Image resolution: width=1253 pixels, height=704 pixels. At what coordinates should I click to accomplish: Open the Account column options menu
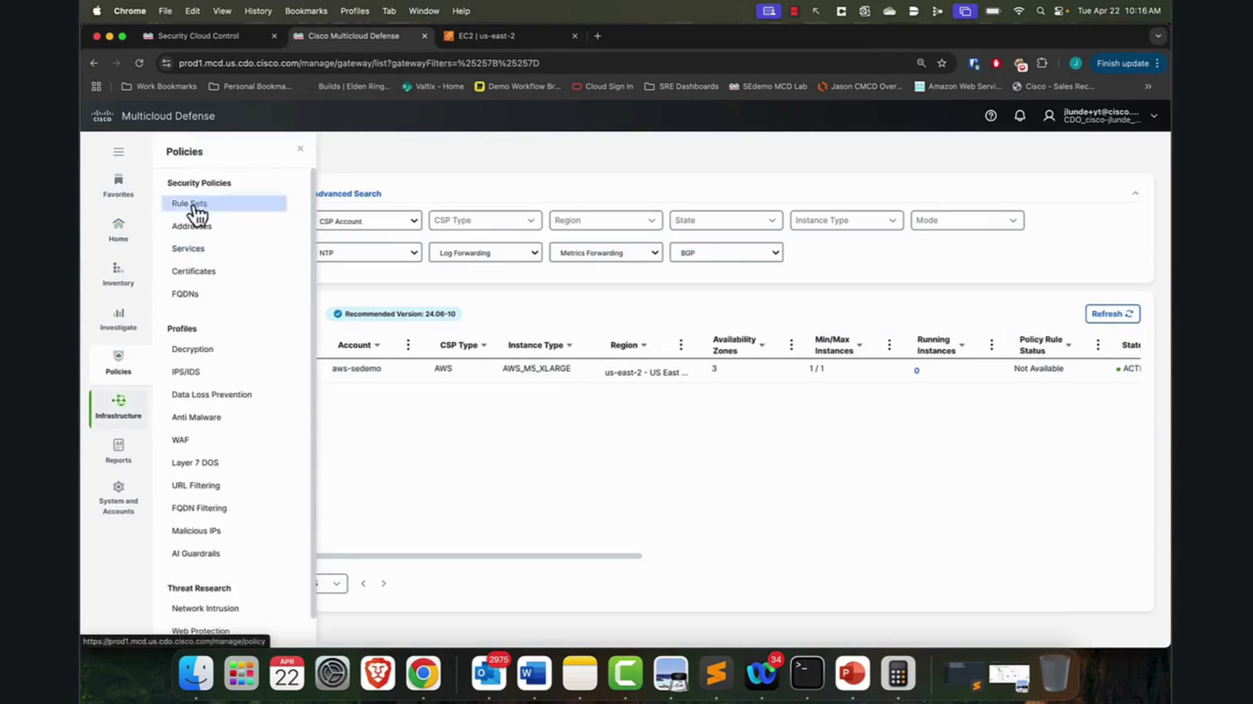click(409, 345)
